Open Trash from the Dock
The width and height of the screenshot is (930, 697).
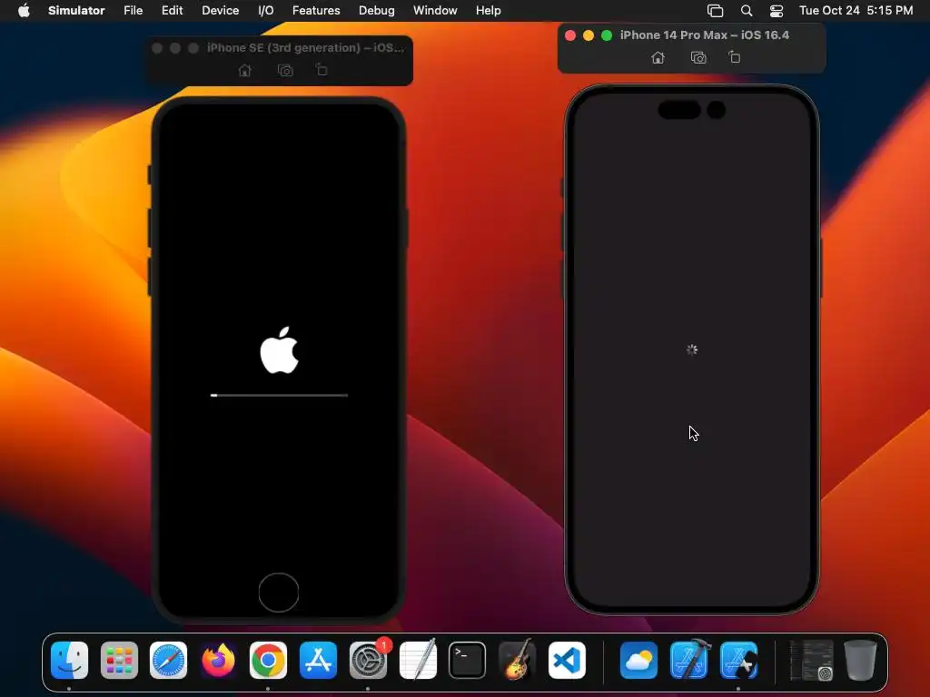tap(860, 660)
